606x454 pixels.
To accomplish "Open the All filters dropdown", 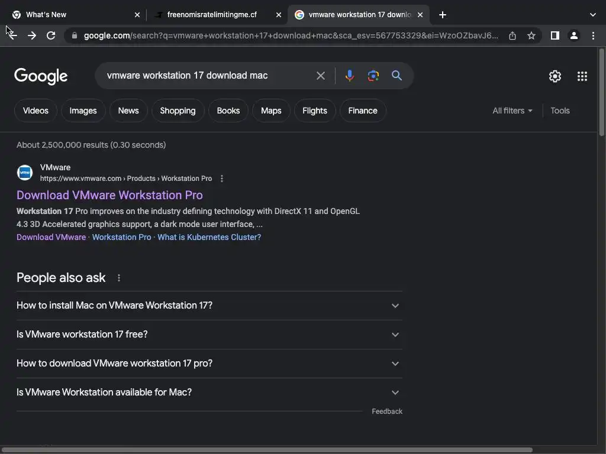I will click(512, 111).
